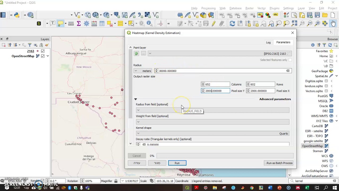339x191 pixels.
Task: Click the Hebrew help button עזרה
Action: [x=137, y=163]
